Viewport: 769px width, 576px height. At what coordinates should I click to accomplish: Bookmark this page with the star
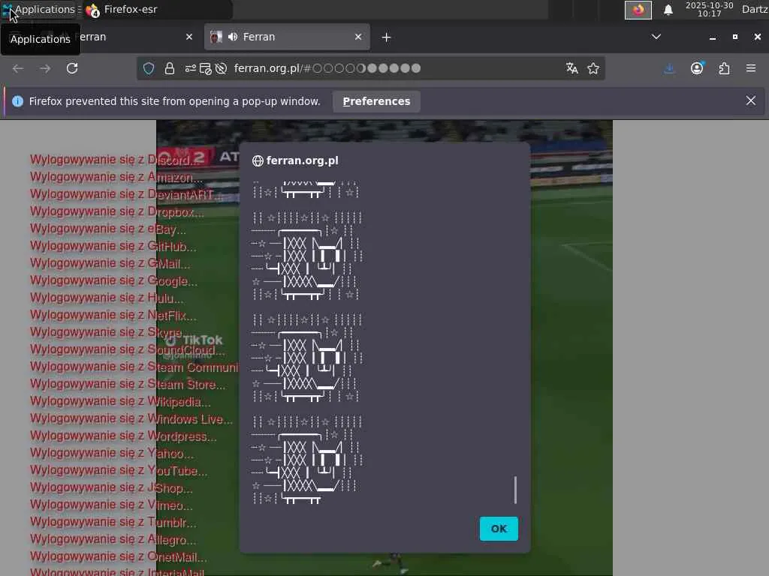click(593, 68)
